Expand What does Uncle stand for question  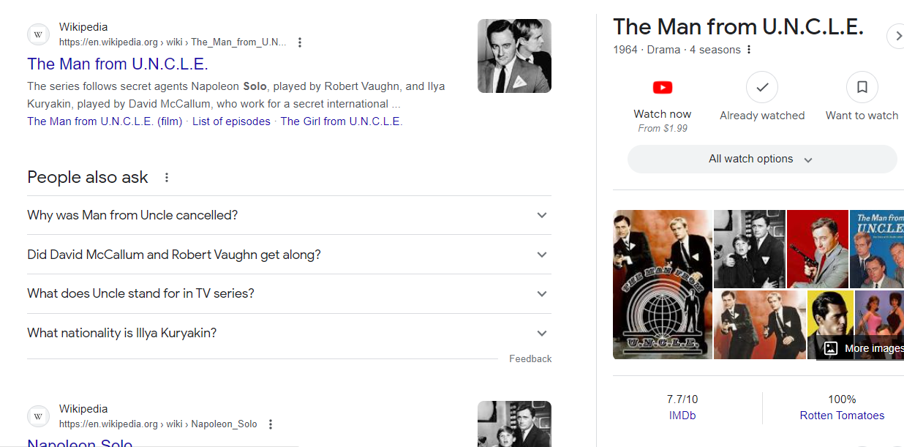pos(289,293)
